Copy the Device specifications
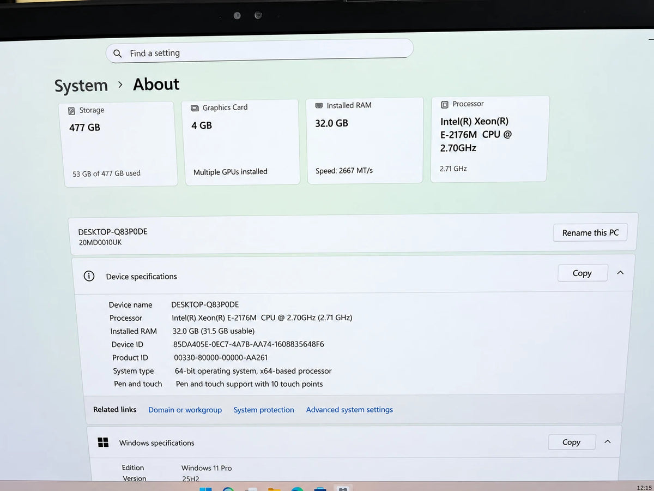Viewport: 654px width, 491px height. [582, 273]
